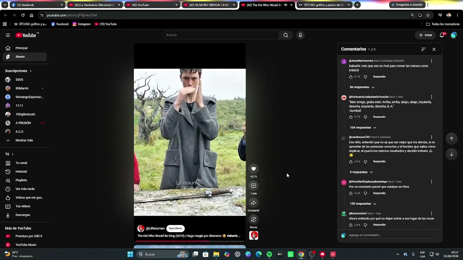The width and height of the screenshot is (463, 260).
Task: Like the Short with the heart button
Action: coord(254,169)
